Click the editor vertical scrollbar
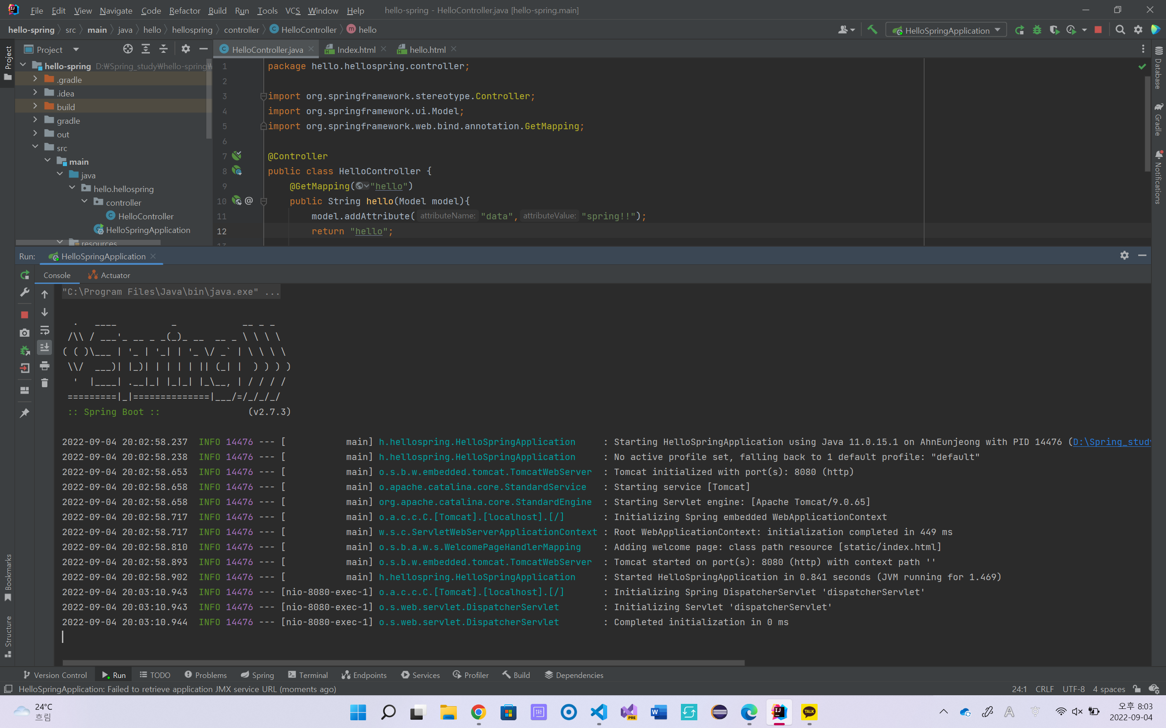 coord(1147,123)
